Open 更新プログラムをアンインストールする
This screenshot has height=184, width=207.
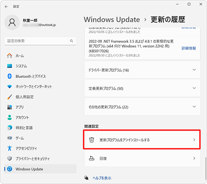(142, 140)
